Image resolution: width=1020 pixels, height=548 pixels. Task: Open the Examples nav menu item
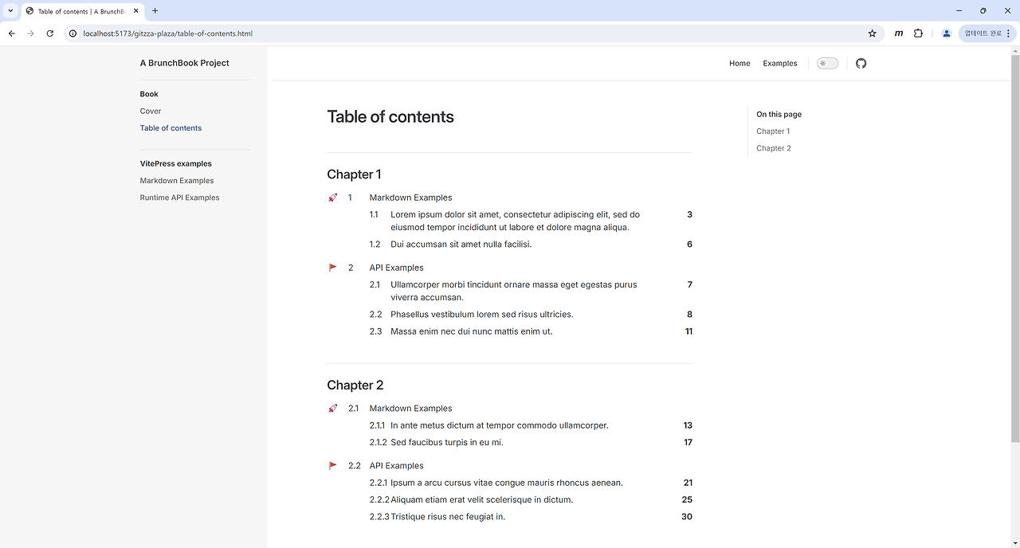779,63
